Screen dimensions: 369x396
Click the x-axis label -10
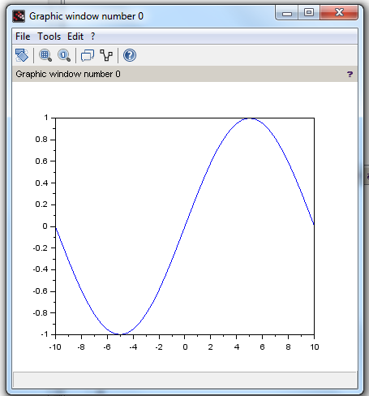click(55, 347)
